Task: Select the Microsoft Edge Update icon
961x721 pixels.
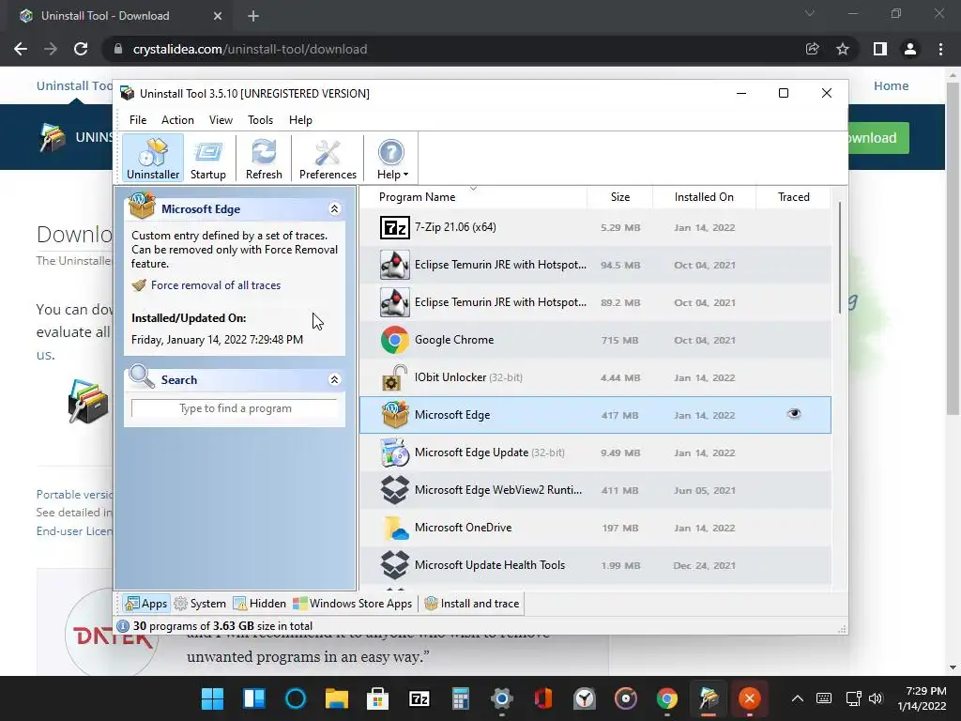Action: (x=395, y=453)
